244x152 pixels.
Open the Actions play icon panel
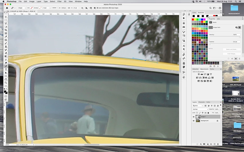pyautogui.click(x=184, y=18)
